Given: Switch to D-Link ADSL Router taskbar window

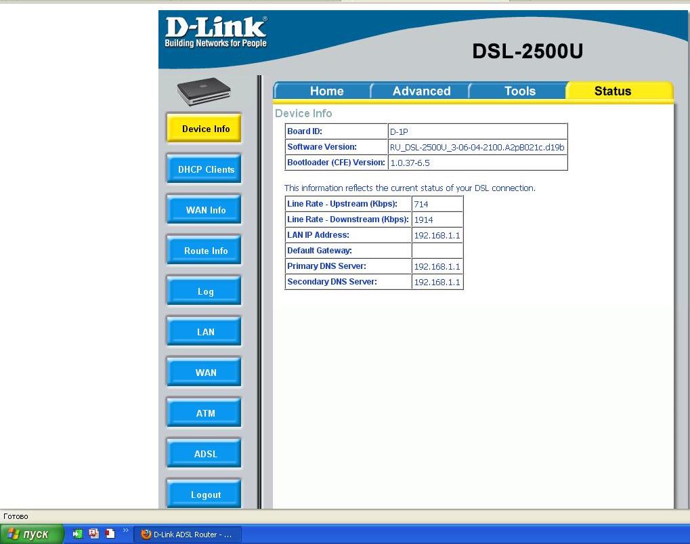Looking at the screenshot, I should tap(188, 535).
